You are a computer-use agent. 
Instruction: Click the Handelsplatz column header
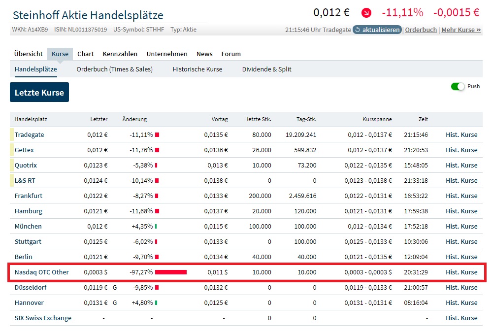31,119
